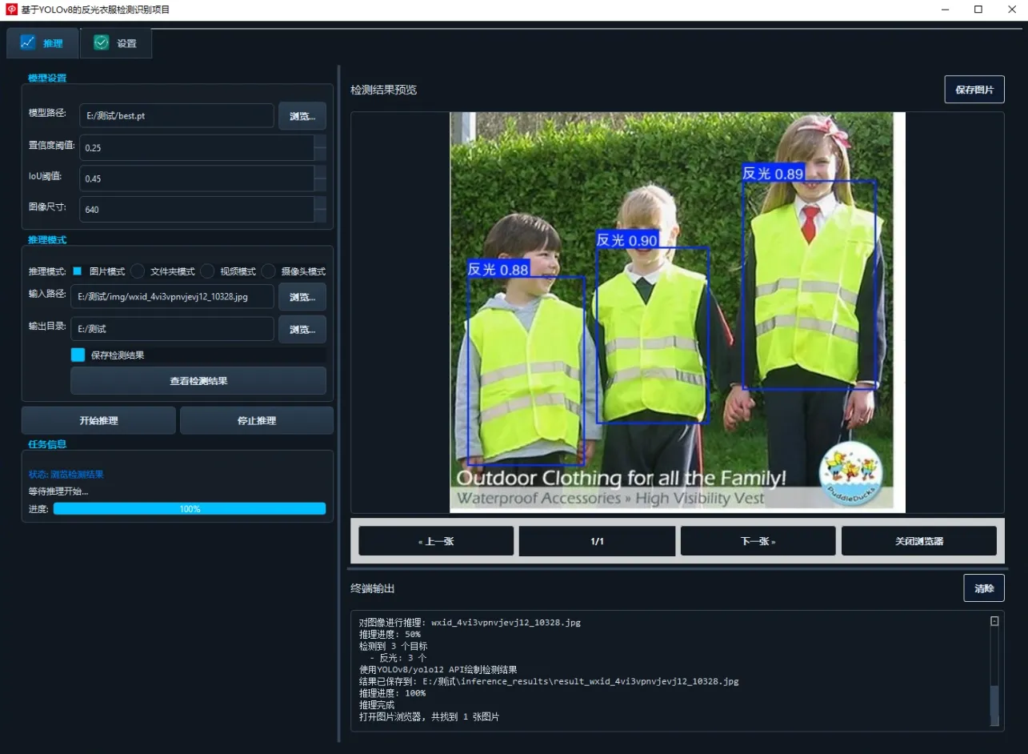Choose 文件夹模式 inference mode
Screen dimensions: 1028x754
pyautogui.click(x=138, y=271)
